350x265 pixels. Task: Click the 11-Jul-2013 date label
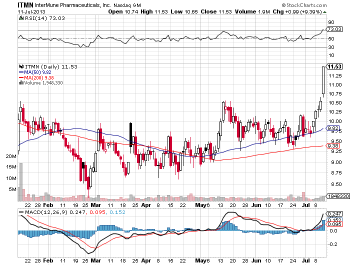[x=31, y=12]
